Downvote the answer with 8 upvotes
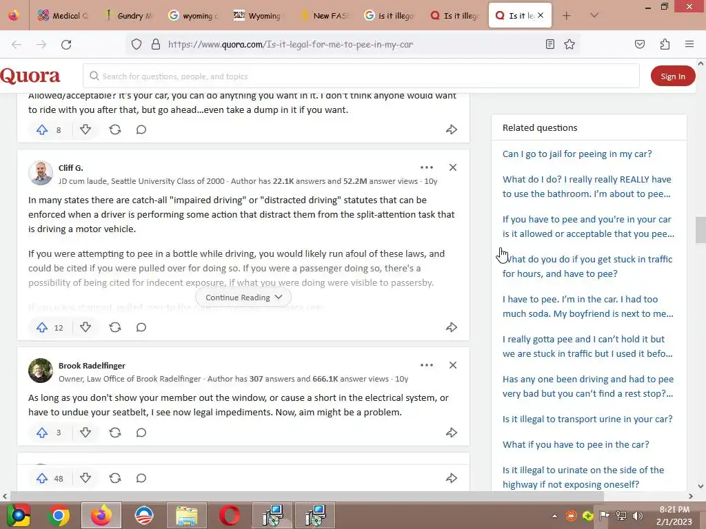The height and width of the screenshot is (529, 706). coord(85,130)
